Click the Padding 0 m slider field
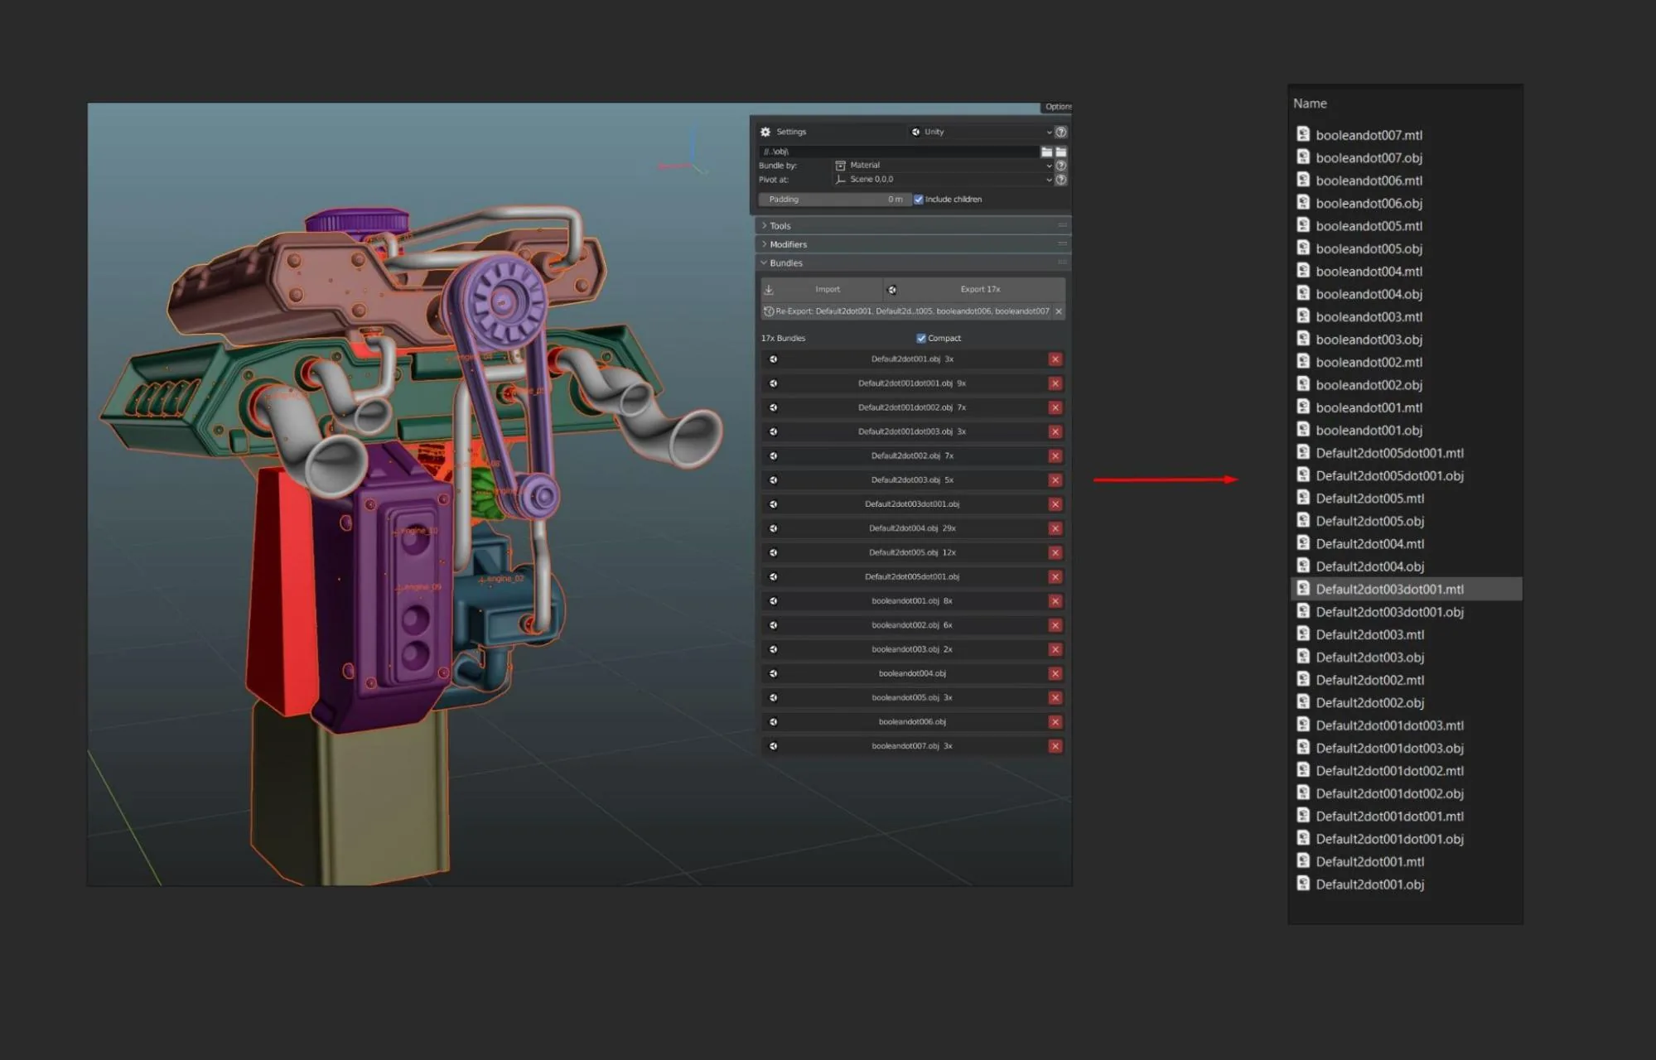The image size is (1656, 1060). 834,200
